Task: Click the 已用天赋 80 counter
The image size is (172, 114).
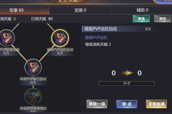Action: coord(42,19)
